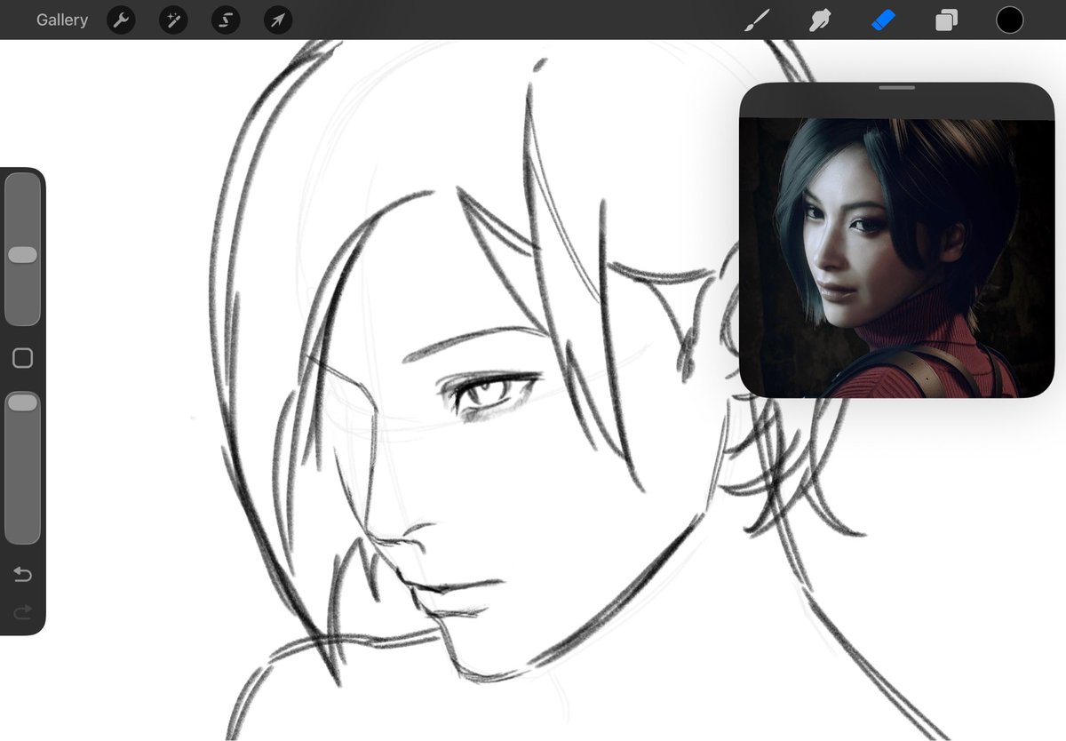Activate the Transform arrow tool

[x=278, y=20]
